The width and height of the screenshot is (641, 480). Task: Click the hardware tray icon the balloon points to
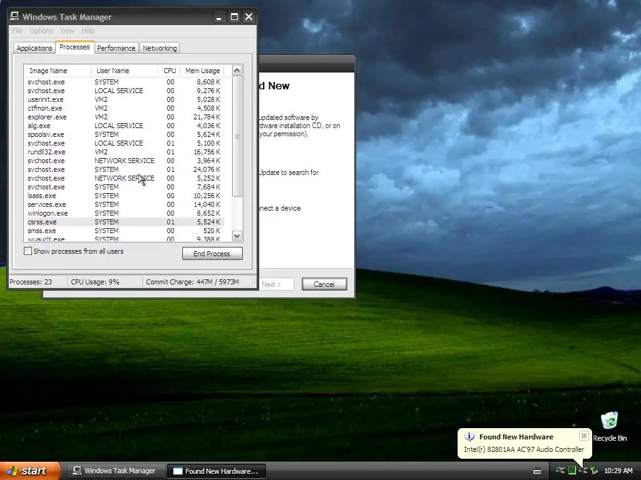(583, 471)
